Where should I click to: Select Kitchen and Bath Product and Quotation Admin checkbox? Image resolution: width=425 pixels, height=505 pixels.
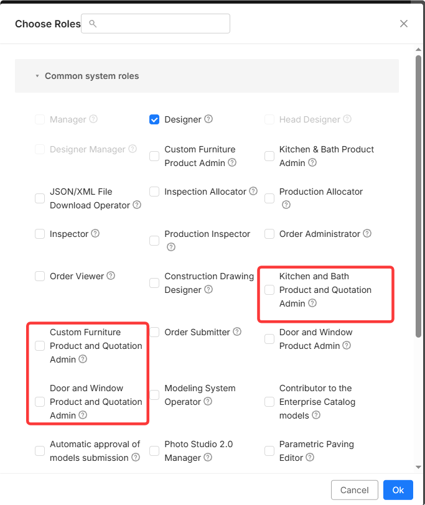(269, 290)
